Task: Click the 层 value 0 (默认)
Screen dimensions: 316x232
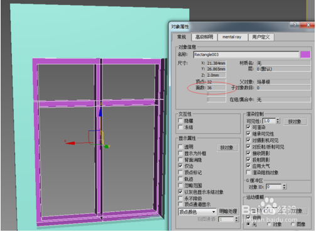Action: 283,69
